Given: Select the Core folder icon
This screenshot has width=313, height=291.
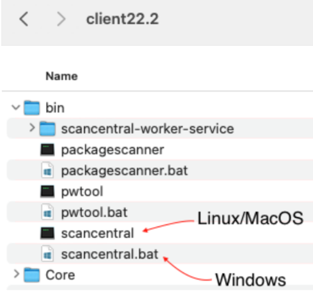Looking at the screenshot, I should click(x=32, y=275).
